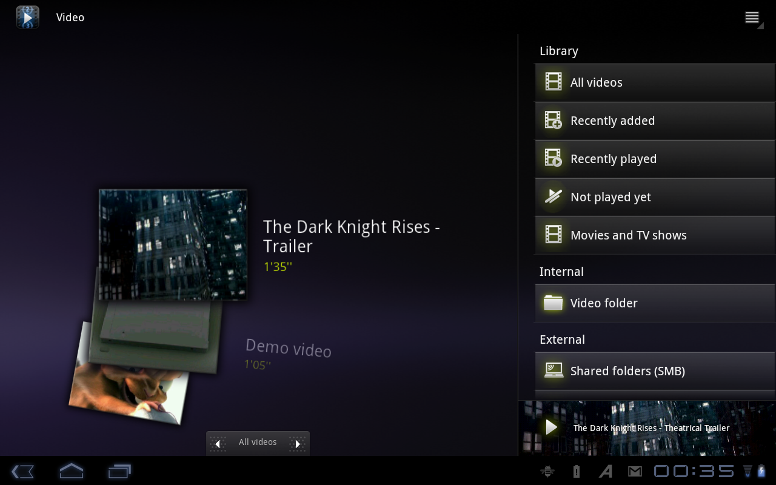Open the input method A notification icon
Image resolution: width=776 pixels, height=485 pixels.
(606, 471)
